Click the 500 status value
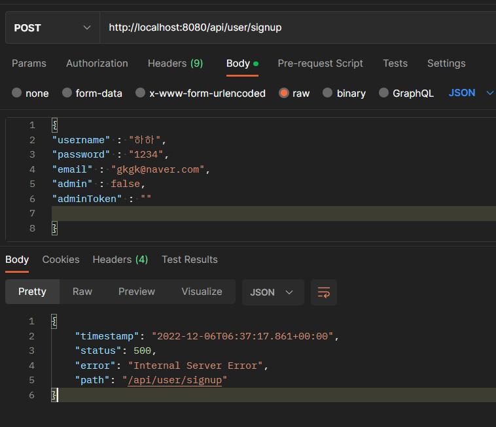496x427 pixels. click(x=143, y=351)
